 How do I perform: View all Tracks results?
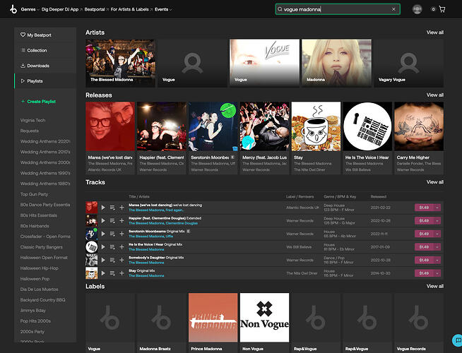[x=435, y=182]
